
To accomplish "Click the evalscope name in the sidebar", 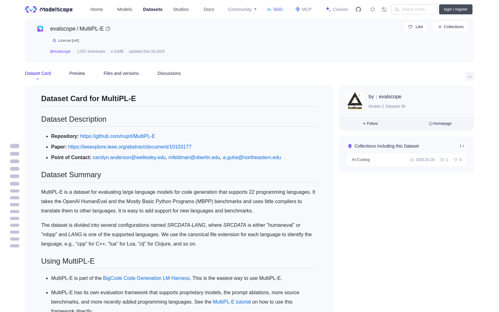I will (390, 97).
